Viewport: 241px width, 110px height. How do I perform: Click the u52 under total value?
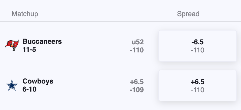[x=138, y=42]
